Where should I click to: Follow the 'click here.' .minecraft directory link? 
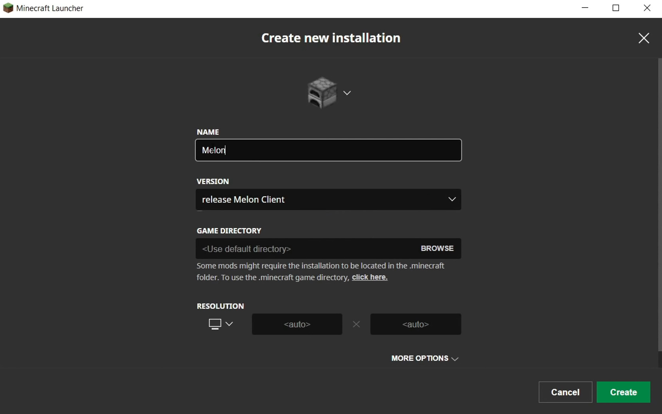tap(370, 277)
